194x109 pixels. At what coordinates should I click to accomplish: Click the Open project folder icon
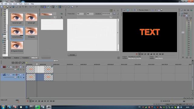[5, 7]
